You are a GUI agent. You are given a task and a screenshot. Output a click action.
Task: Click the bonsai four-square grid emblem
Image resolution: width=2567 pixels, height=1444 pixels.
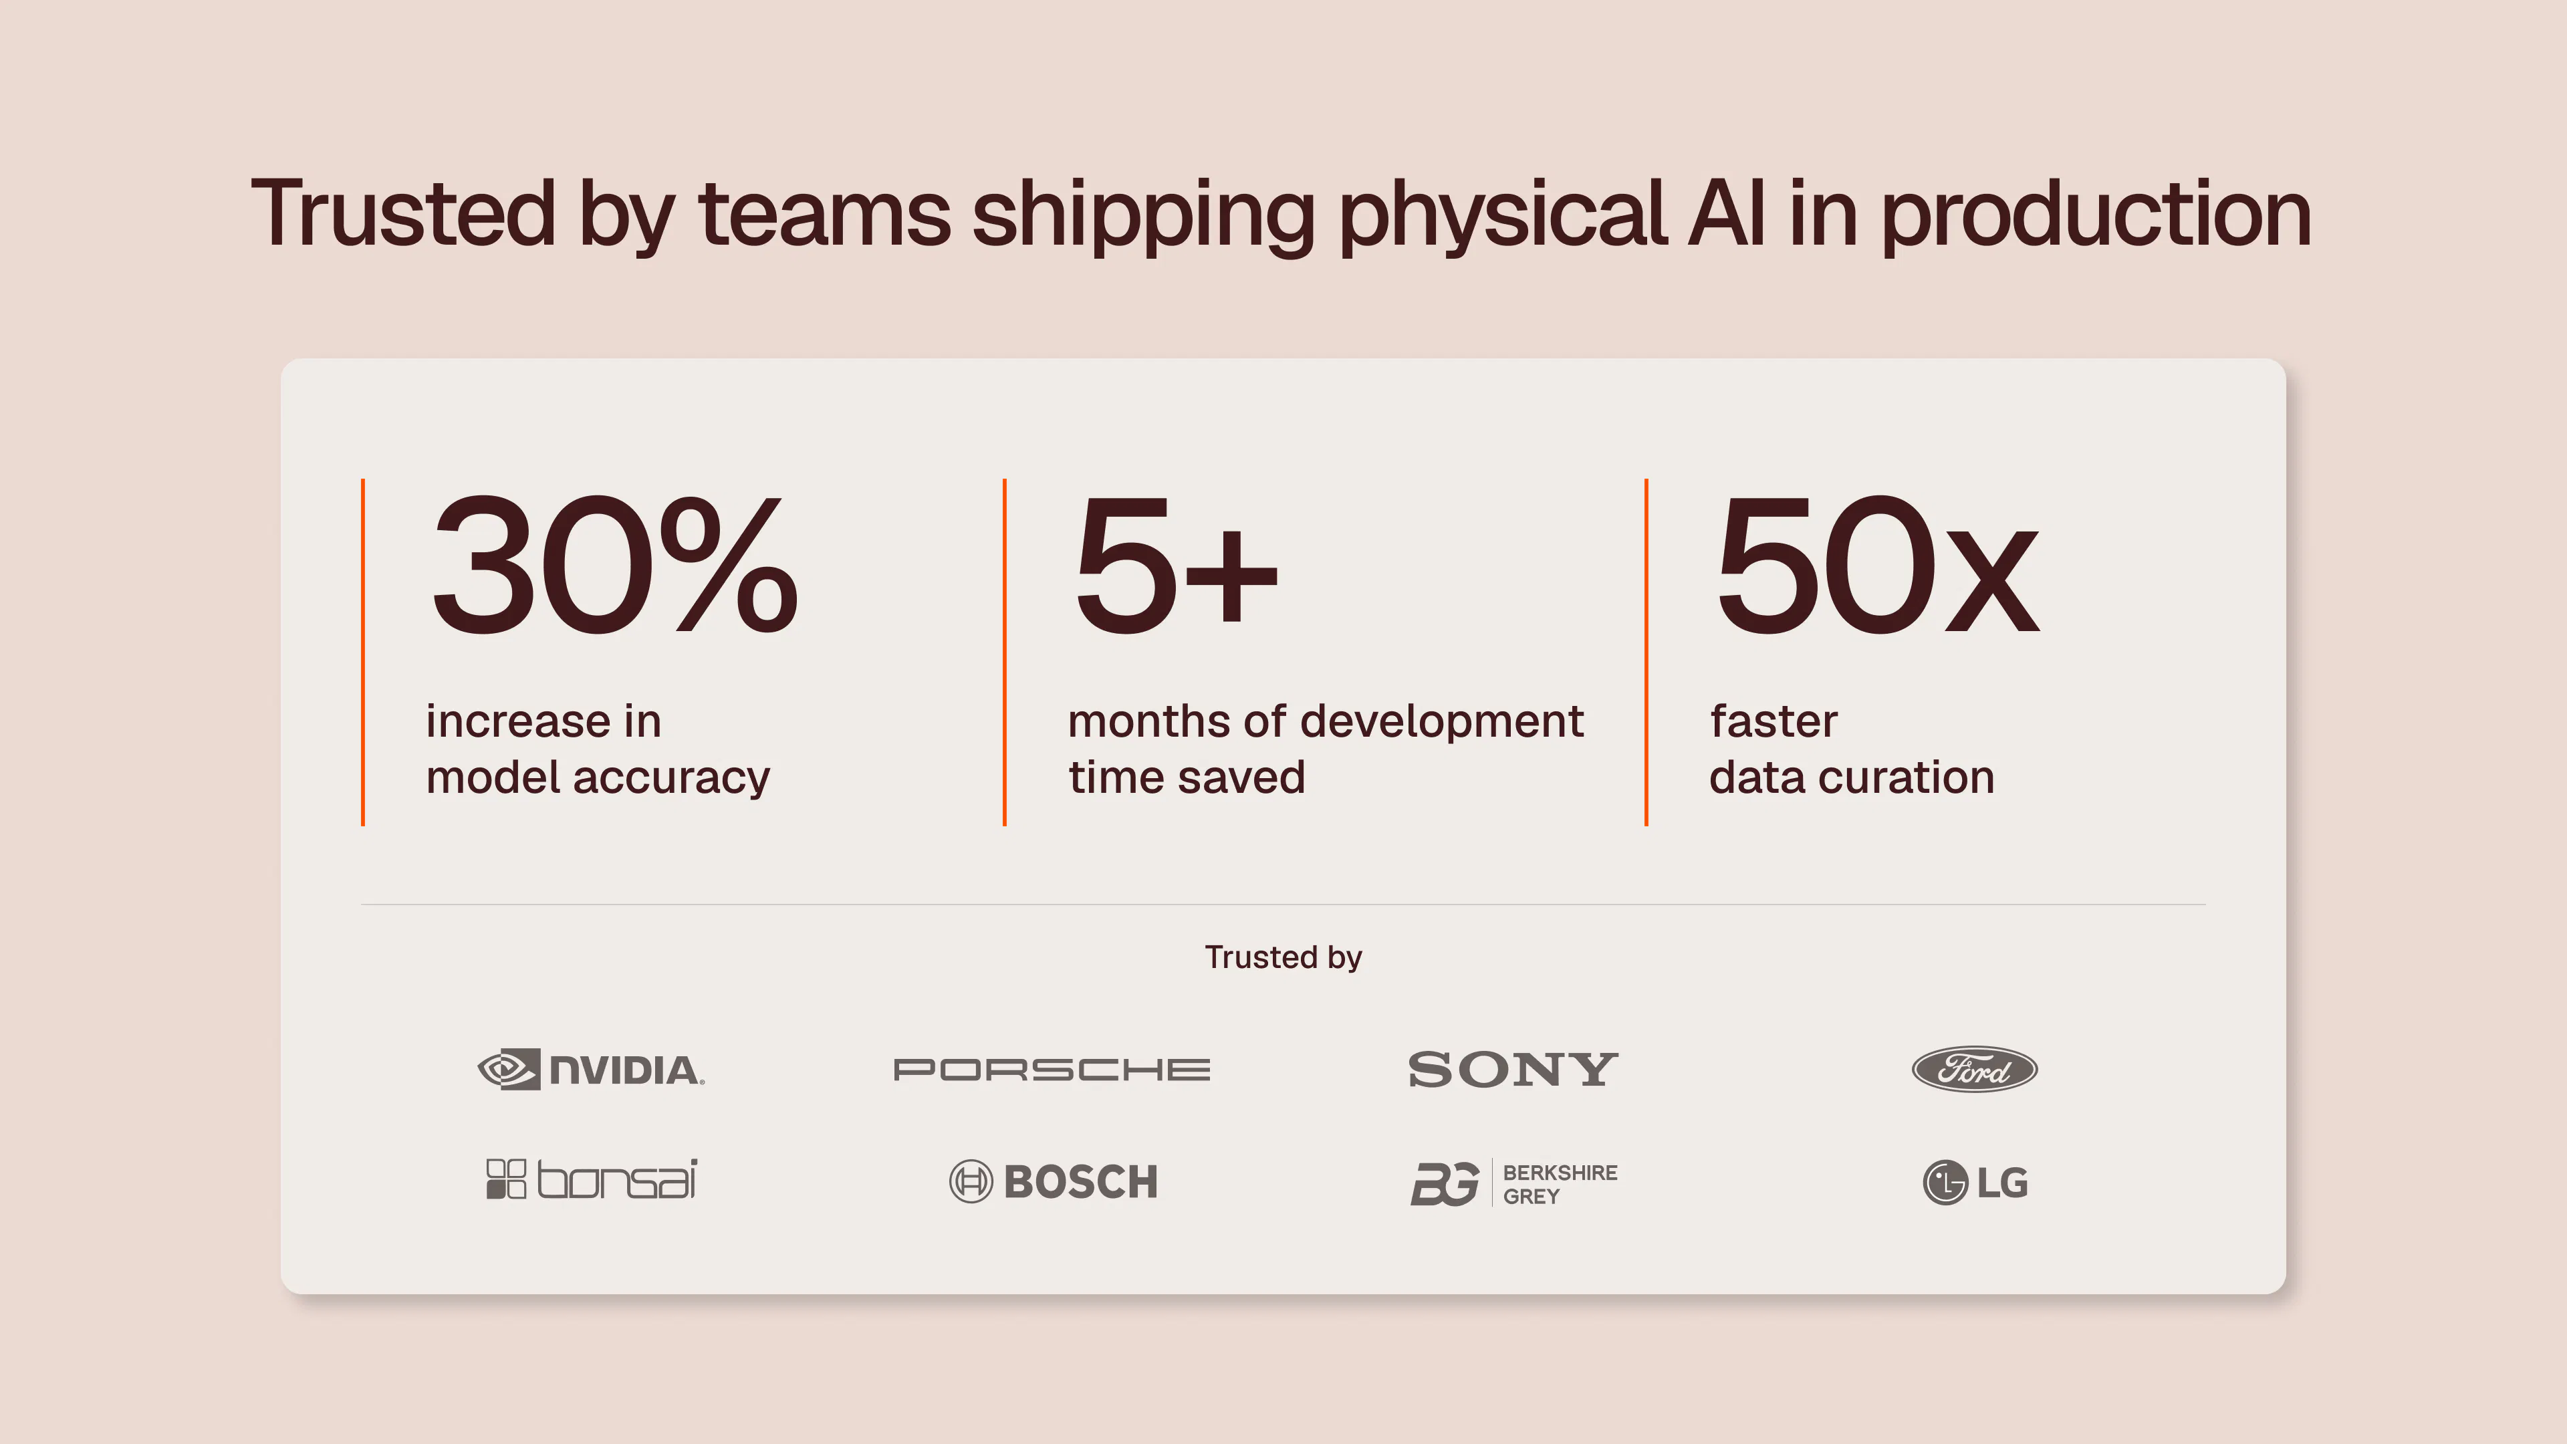pos(505,1179)
